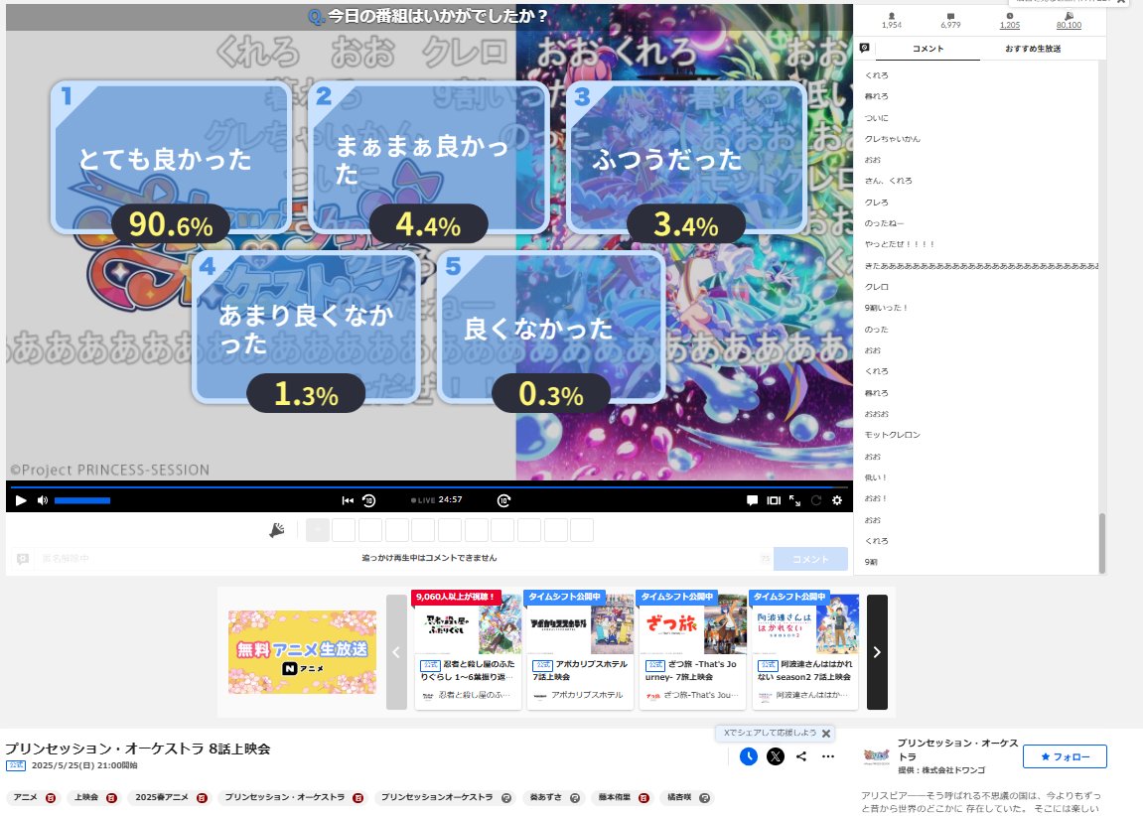
Task: Open the 80,100 gift points link
Action: point(1069,25)
